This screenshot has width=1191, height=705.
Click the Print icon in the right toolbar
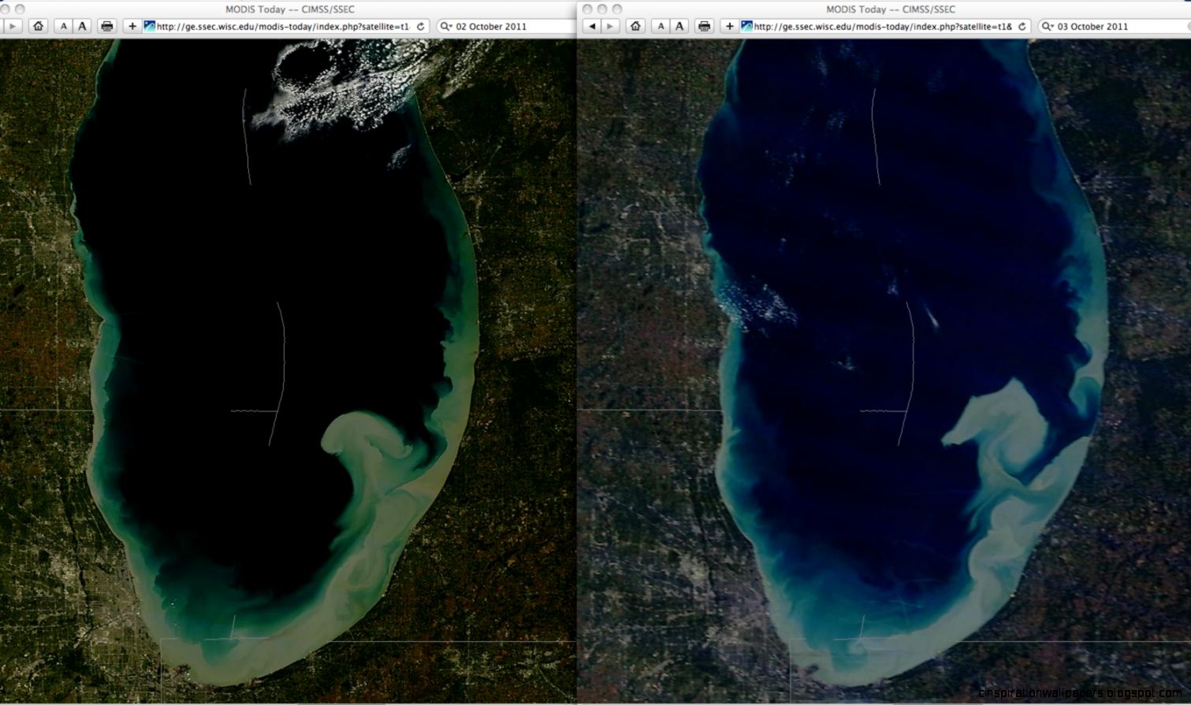703,26
